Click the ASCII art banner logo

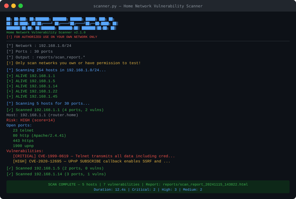pyautogui.click(x=62, y=23)
